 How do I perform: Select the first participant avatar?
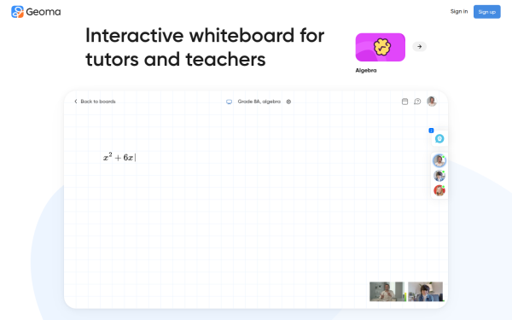439,160
